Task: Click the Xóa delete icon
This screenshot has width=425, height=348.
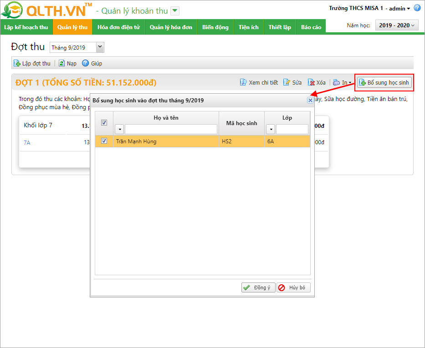Action: tap(311, 82)
